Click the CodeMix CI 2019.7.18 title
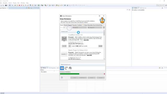Viewport: 167px width, 94px height. pyautogui.click(x=75, y=35)
